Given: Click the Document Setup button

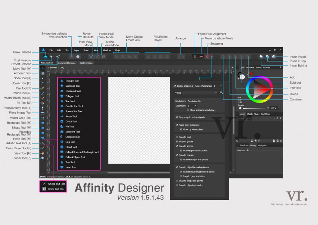Looking at the screenshot, I should (x=66, y=63).
